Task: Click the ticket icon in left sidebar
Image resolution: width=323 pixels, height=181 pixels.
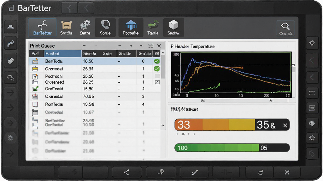Action: pos(11,61)
